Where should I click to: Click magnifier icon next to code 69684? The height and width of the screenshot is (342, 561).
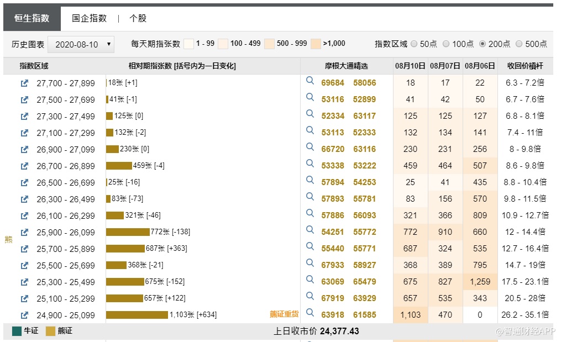(310, 81)
